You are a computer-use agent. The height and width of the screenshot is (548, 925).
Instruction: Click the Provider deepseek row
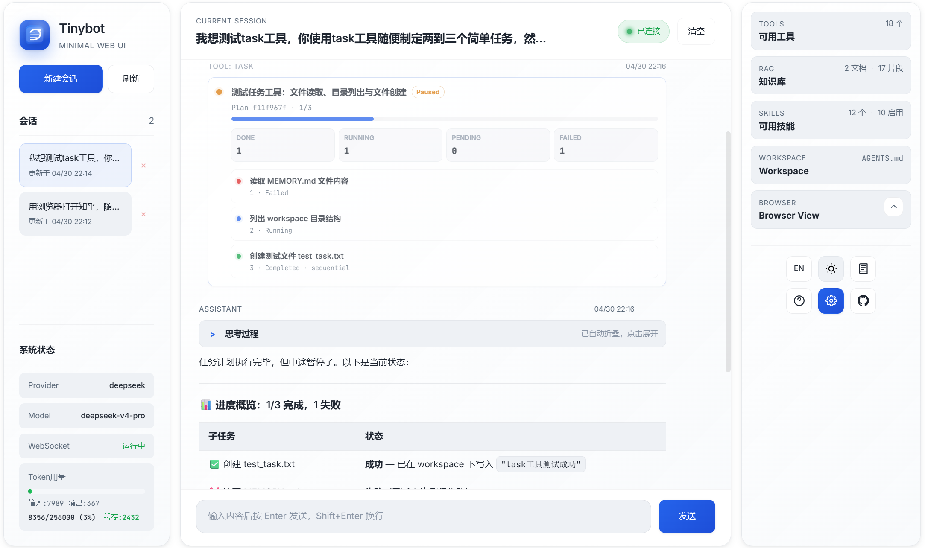point(86,385)
